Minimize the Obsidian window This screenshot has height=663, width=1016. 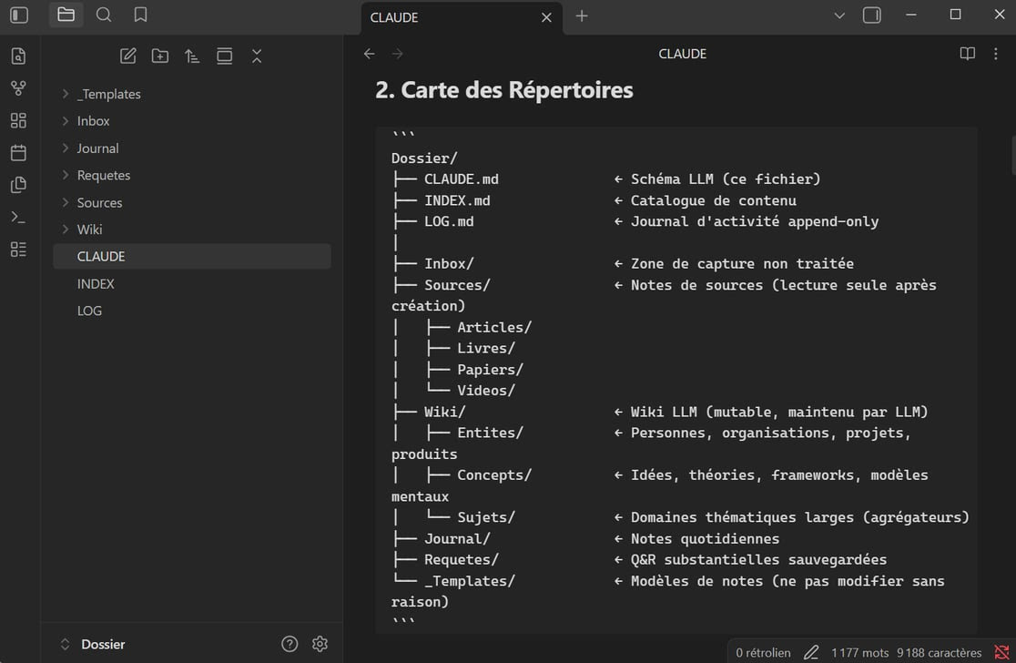(911, 15)
